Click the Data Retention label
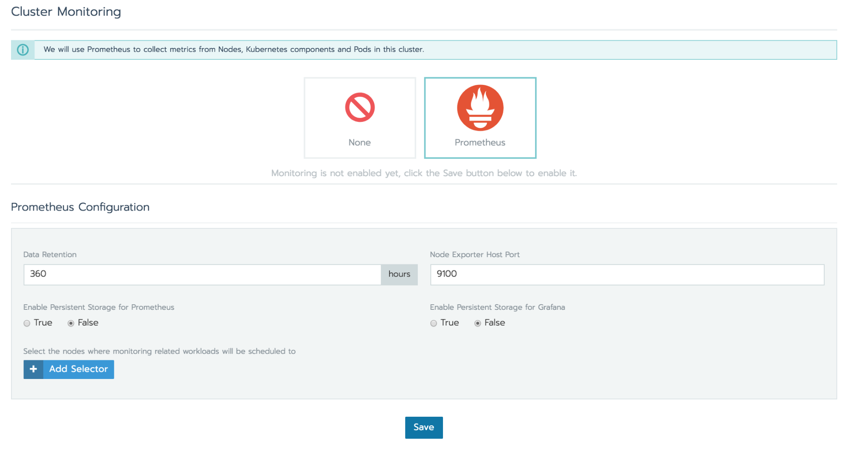Viewport: 849px width, 449px height. coord(50,255)
